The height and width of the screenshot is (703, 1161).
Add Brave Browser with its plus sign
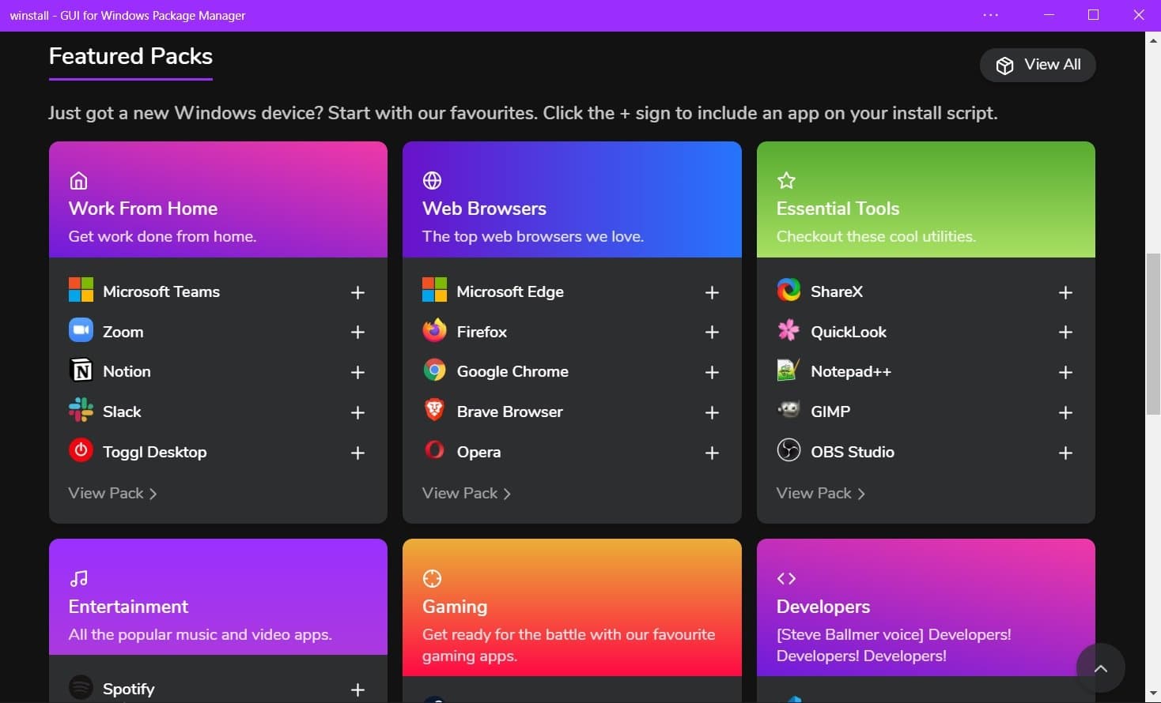coord(712,412)
